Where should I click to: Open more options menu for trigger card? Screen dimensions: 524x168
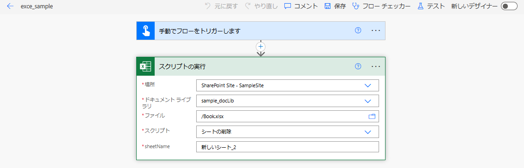click(376, 30)
